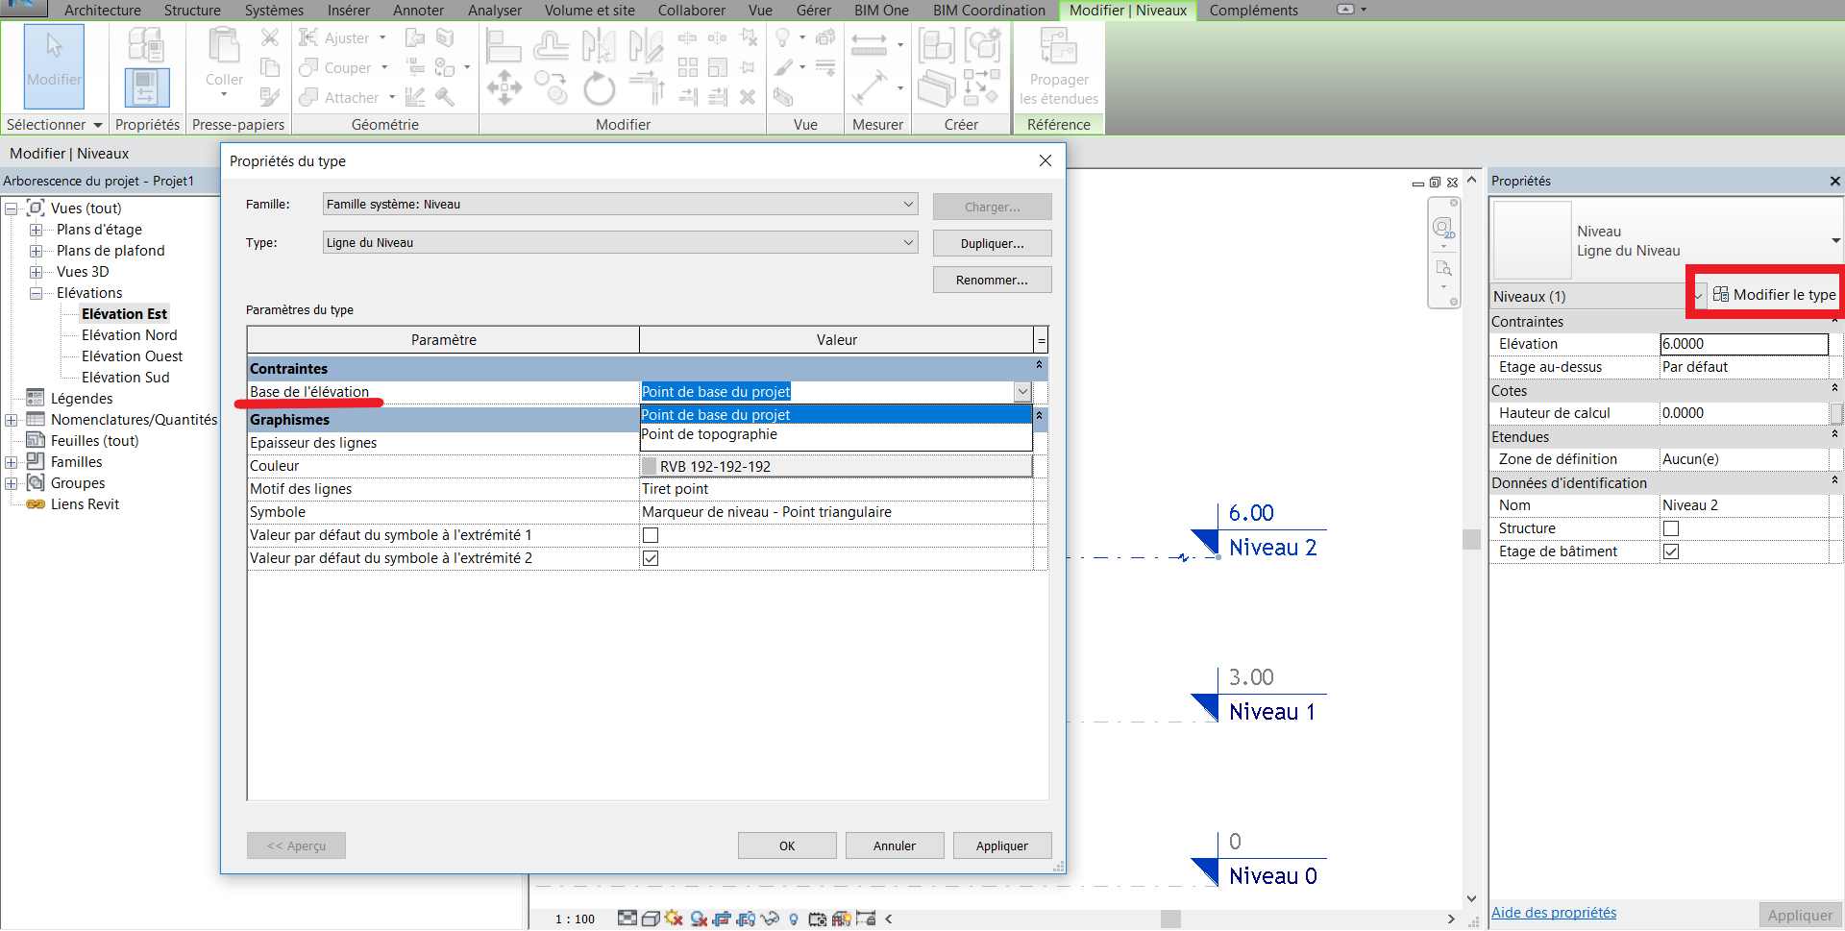The height and width of the screenshot is (931, 1845).
Task: Click the Propager les étendues icon
Action: click(1058, 47)
